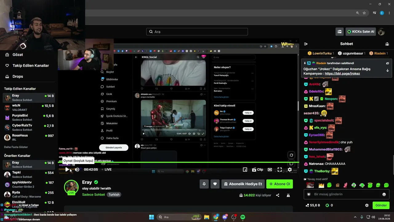Select wtcN in followed channels

point(29,108)
